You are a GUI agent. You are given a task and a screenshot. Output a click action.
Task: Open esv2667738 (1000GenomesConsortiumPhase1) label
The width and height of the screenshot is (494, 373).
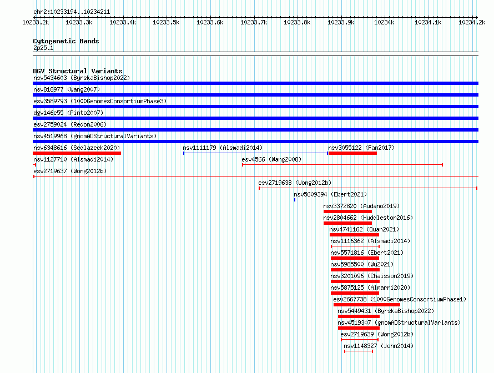[400, 299]
